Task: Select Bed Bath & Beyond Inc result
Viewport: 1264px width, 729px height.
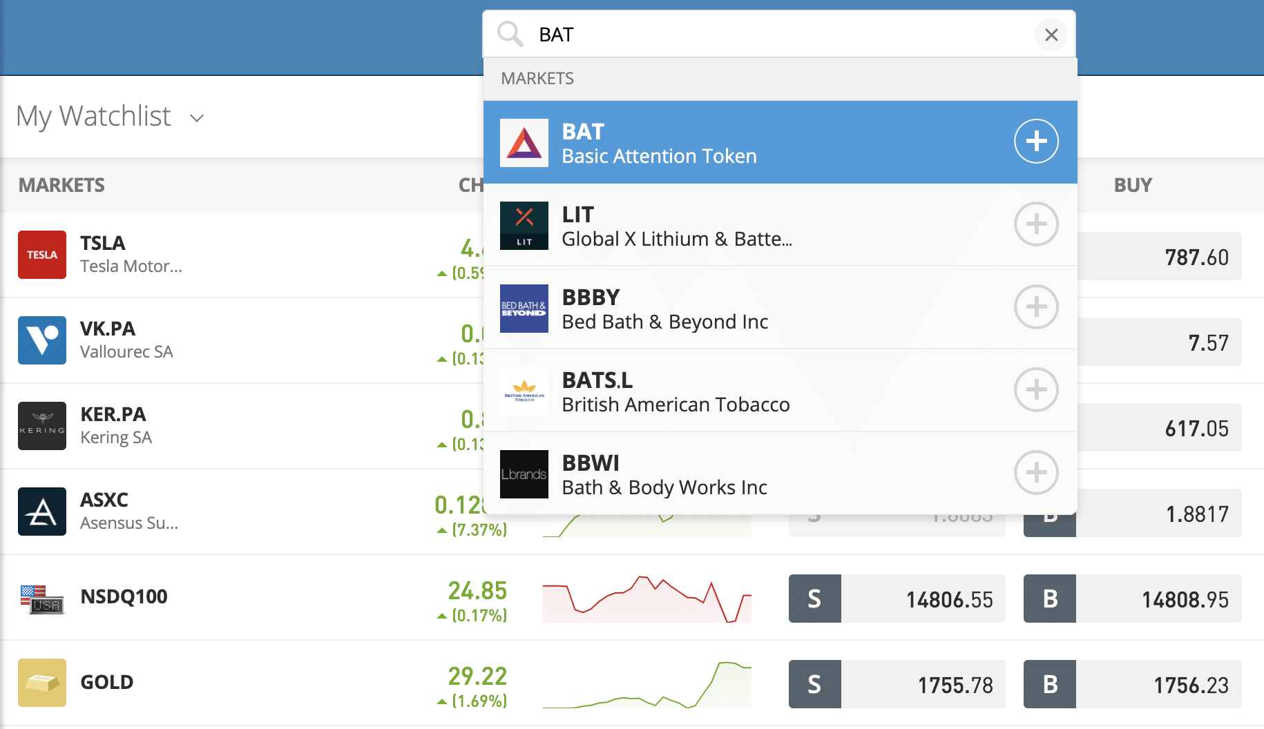Action: [x=781, y=308]
